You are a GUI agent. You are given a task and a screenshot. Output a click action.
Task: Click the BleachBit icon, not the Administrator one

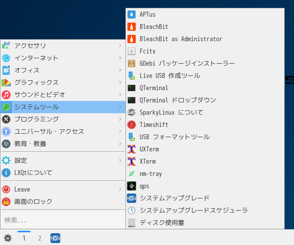[131, 26]
